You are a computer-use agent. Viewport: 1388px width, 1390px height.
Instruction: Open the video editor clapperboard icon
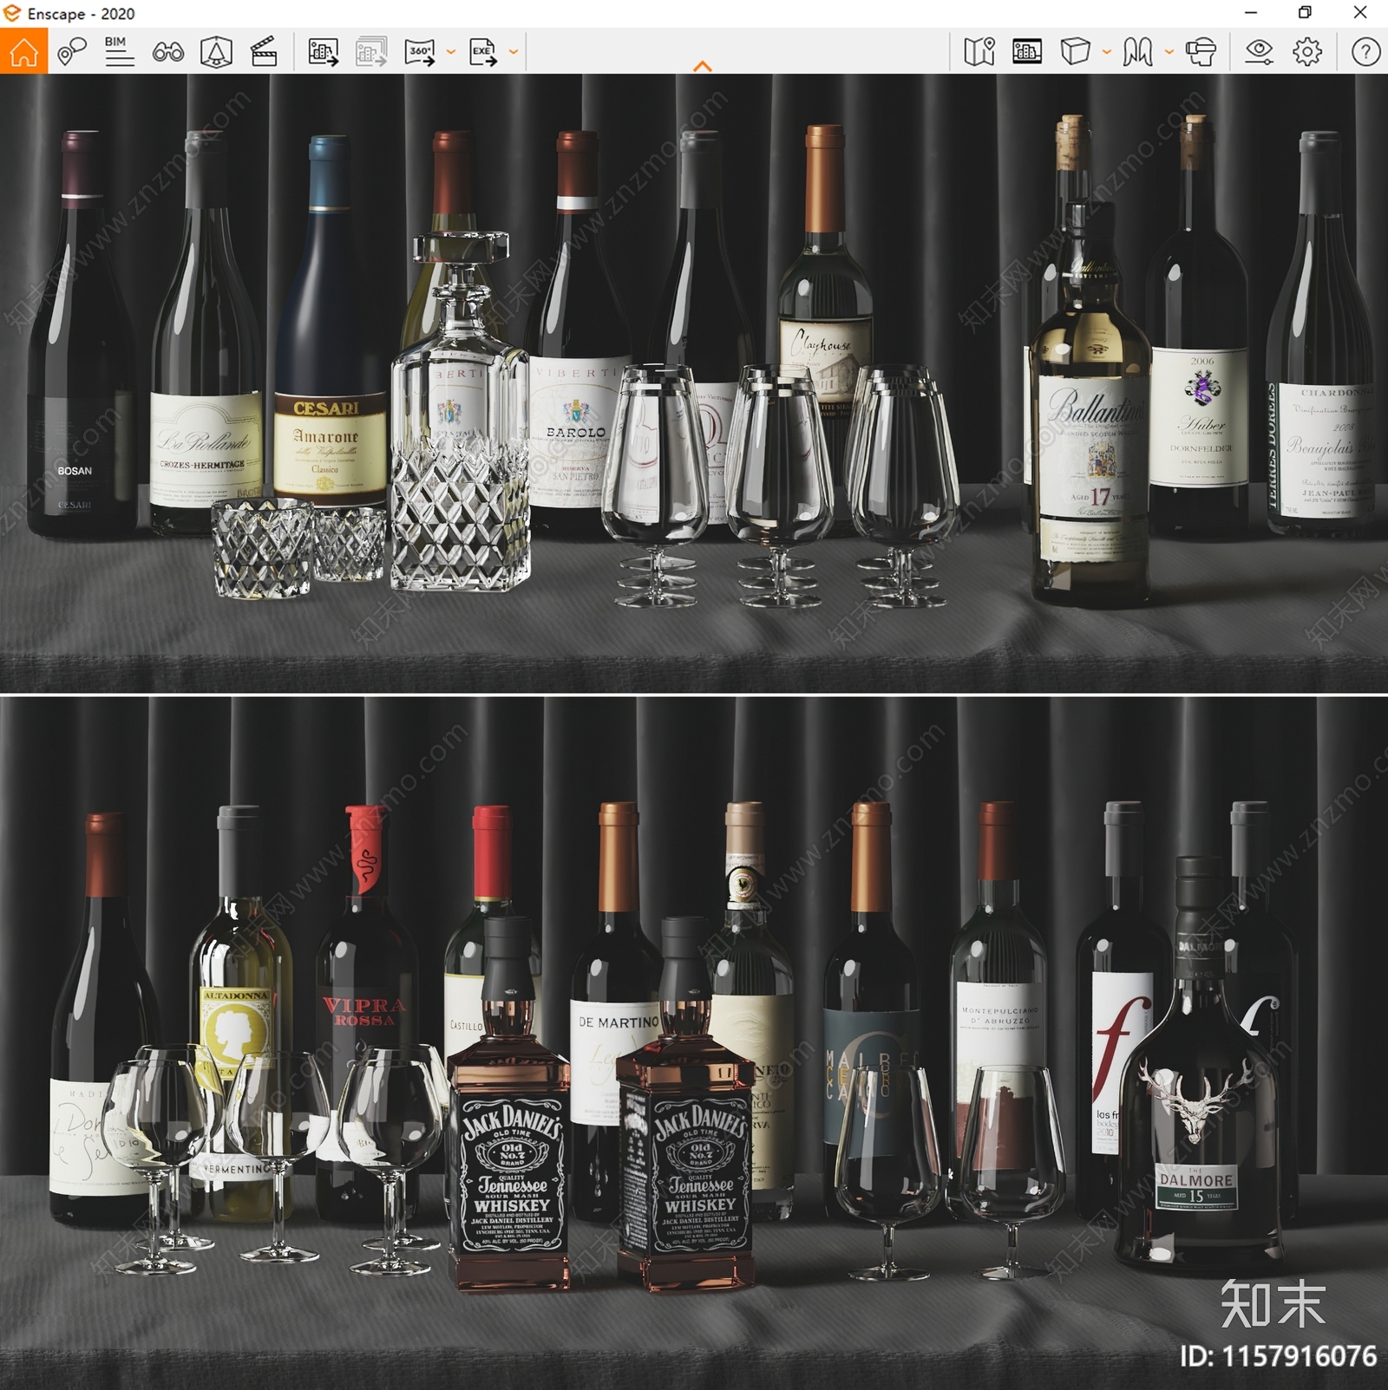coord(264,52)
